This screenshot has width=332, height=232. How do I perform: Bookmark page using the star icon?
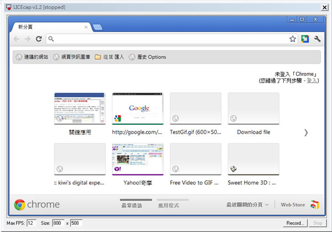pos(293,39)
